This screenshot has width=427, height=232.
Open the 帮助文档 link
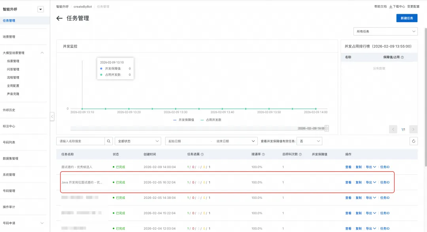380,7
